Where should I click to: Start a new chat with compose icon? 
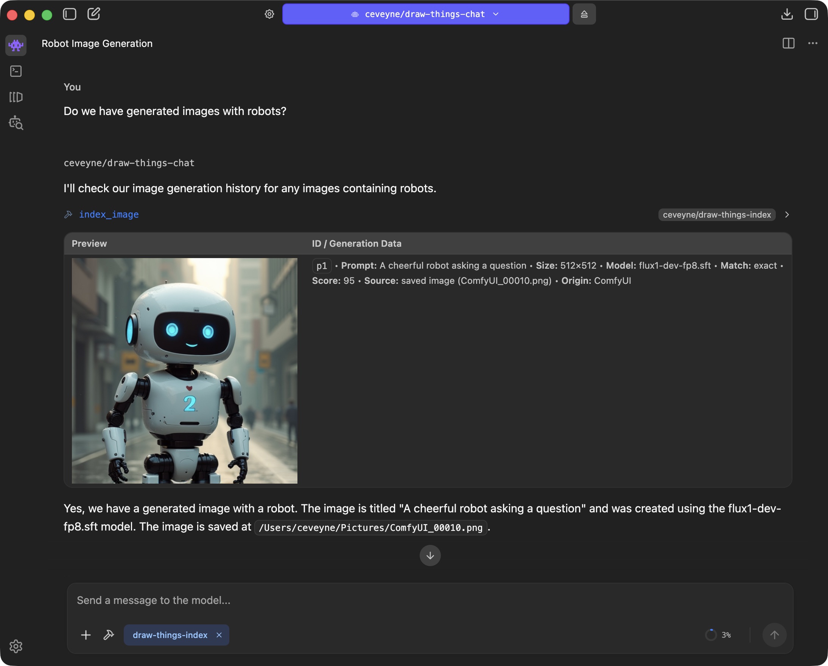click(94, 14)
